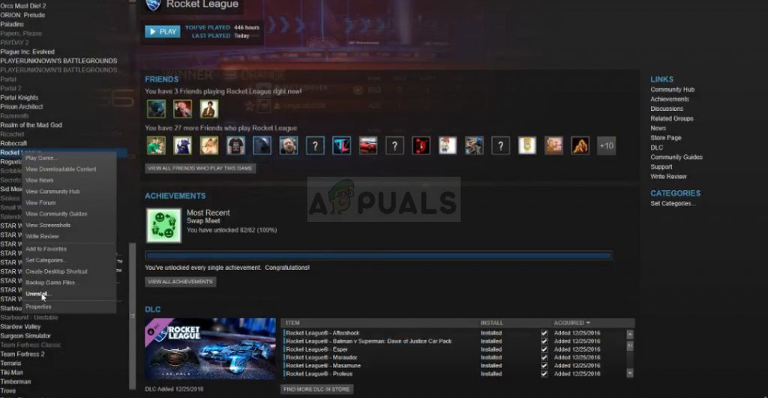The image size is (768, 398).
Task: Open the golden flame friend avatar
Action: click(580, 145)
